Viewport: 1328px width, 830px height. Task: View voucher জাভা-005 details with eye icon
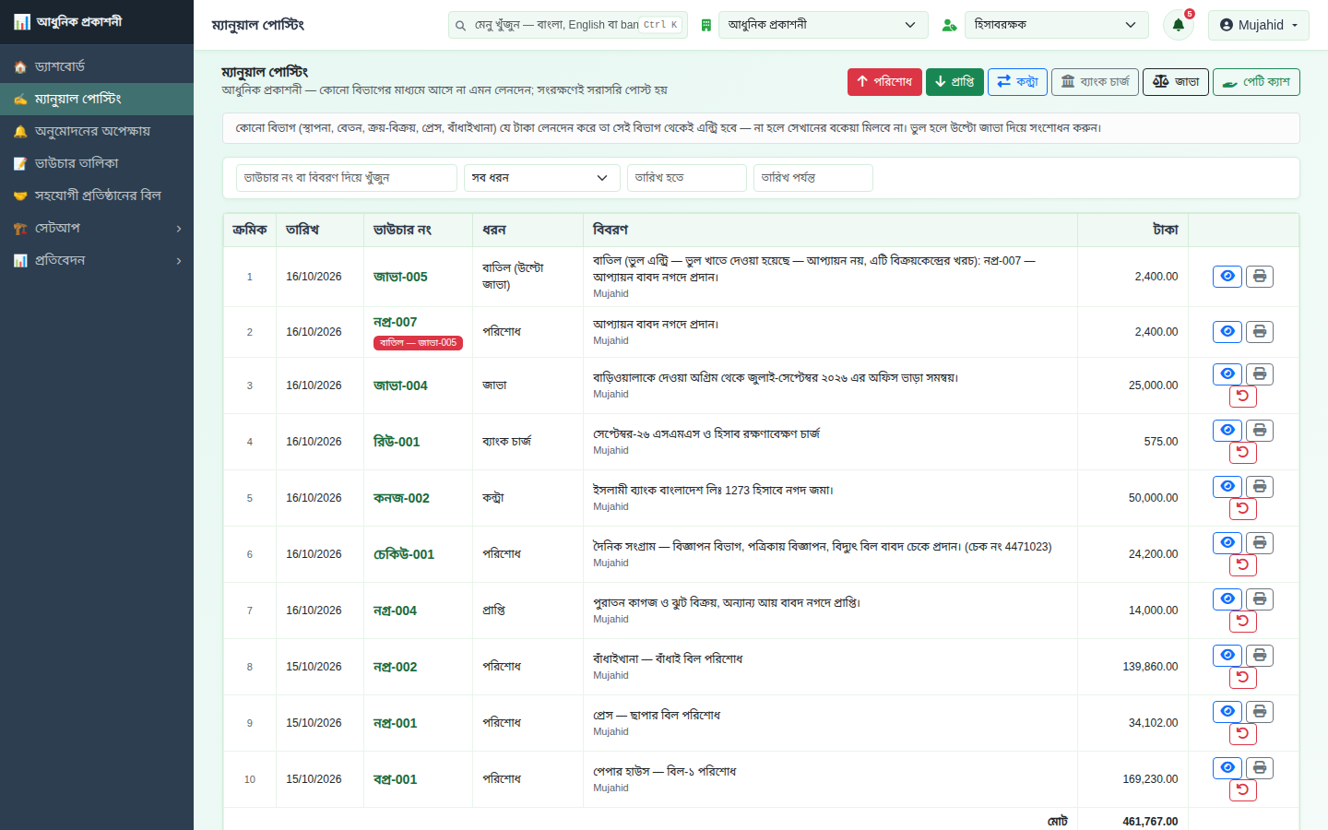1227,277
